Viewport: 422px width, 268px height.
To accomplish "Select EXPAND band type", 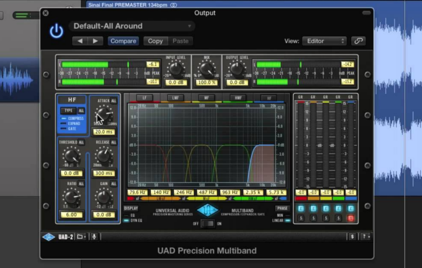I will 71,124.
